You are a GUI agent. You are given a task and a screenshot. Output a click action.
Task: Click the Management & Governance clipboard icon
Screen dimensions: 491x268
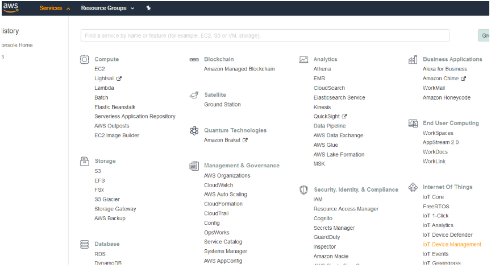click(x=194, y=166)
